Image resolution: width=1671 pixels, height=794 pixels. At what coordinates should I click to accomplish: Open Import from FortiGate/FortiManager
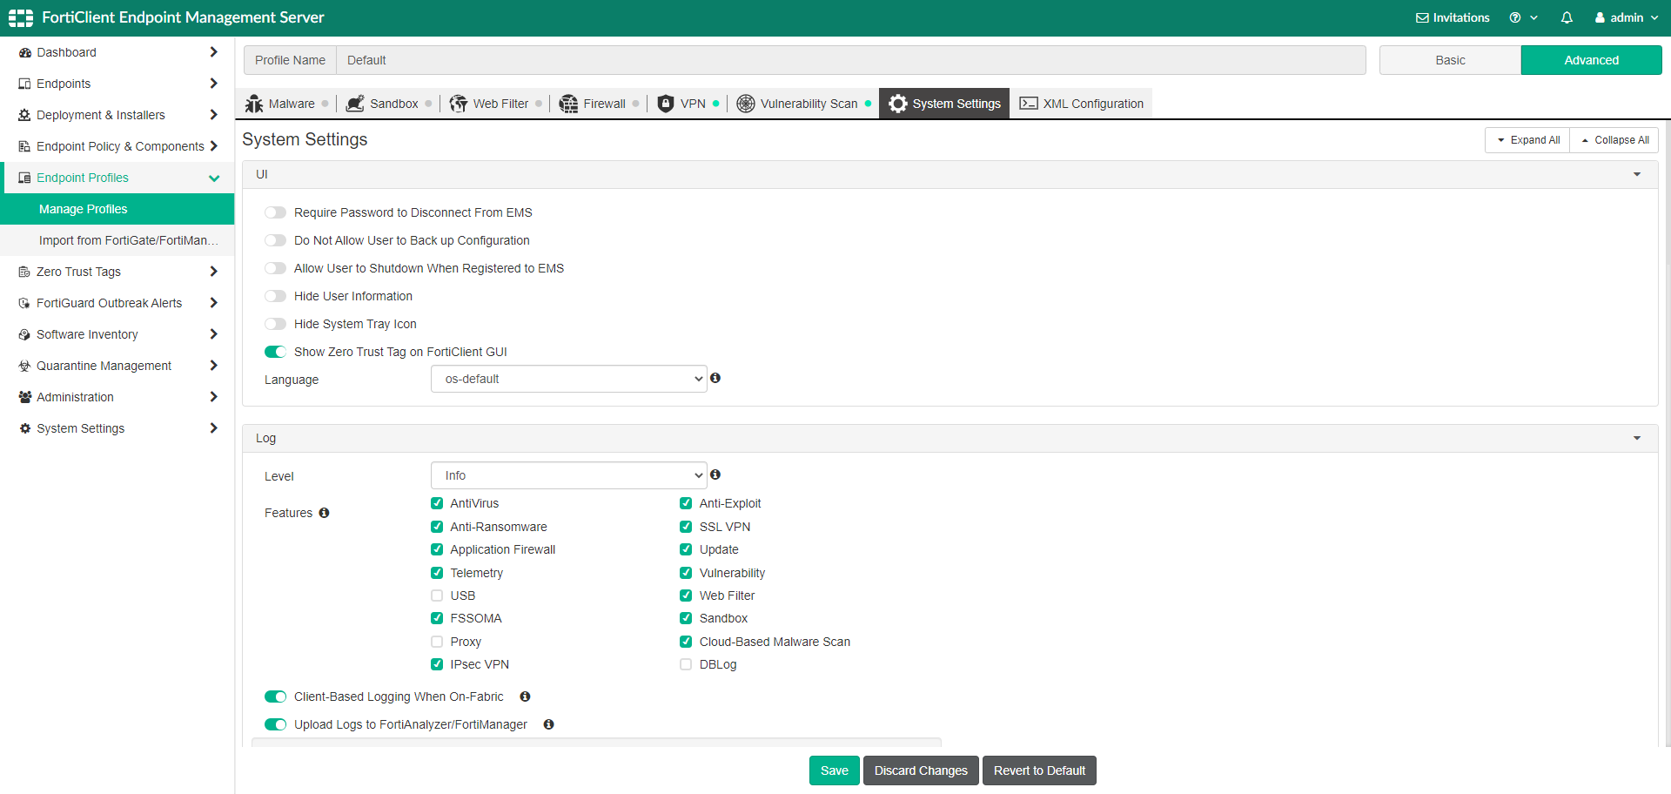tap(117, 240)
